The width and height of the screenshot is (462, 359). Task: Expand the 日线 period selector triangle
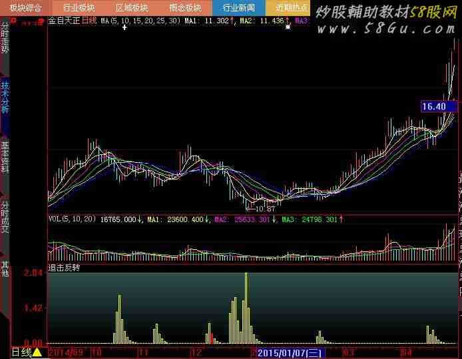tap(37, 352)
